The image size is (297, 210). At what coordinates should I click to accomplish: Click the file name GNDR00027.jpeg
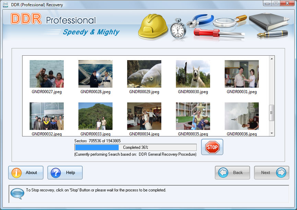pos(47,92)
